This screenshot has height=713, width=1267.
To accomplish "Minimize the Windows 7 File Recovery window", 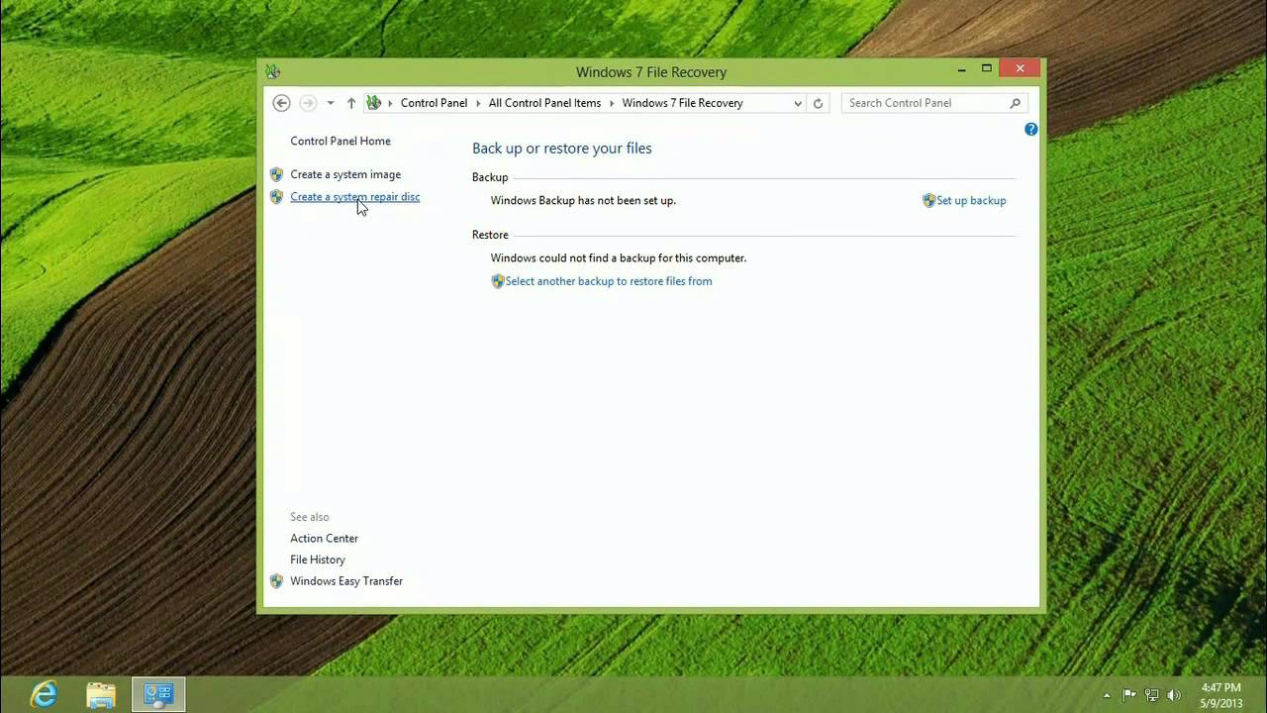I will click(961, 69).
